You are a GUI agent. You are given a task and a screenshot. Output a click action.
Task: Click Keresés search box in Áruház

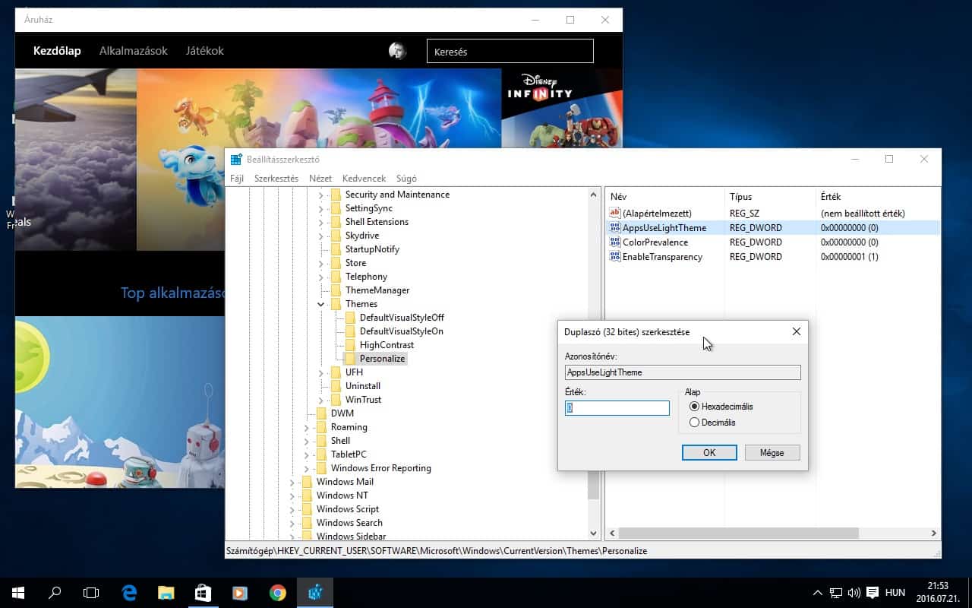coord(510,52)
